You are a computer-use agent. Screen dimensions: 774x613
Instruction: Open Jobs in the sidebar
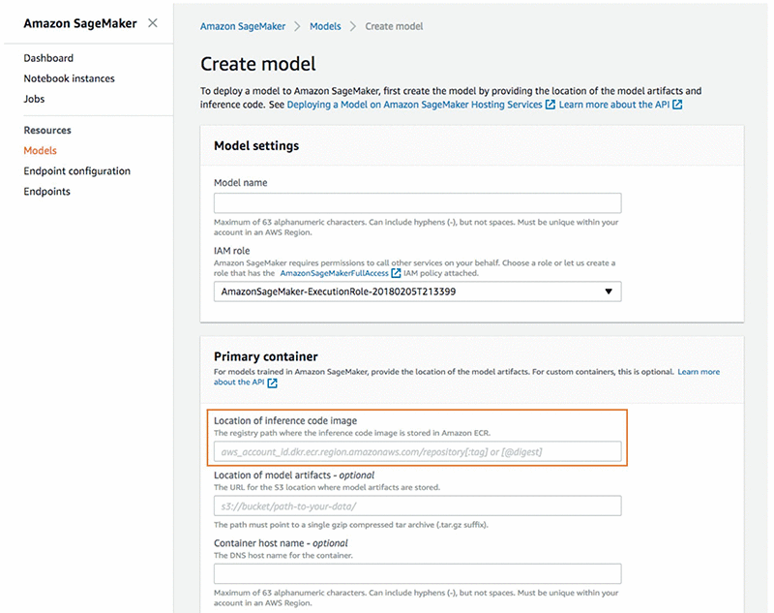(x=34, y=99)
